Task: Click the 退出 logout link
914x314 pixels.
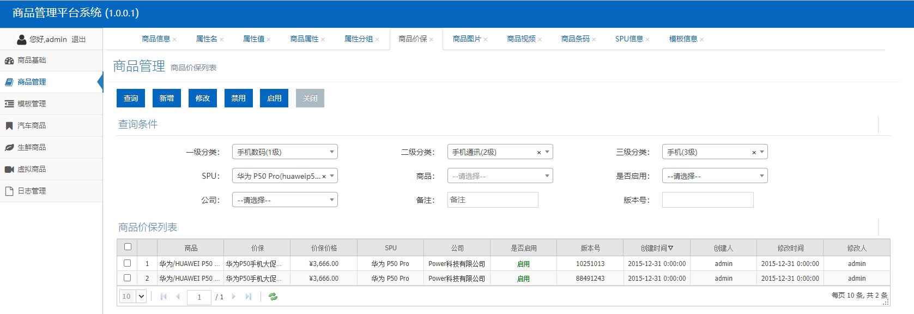Action: coord(79,39)
